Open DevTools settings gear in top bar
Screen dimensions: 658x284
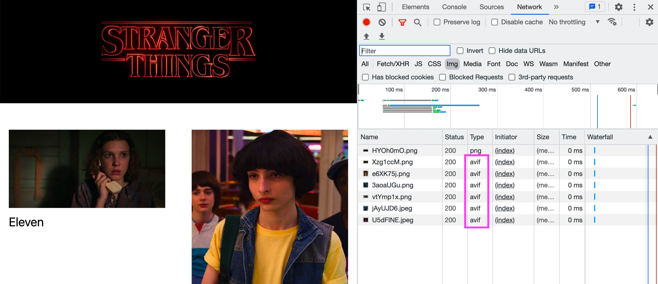(618, 7)
